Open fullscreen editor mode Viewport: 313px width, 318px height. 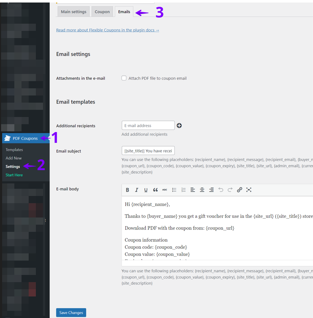249,190
